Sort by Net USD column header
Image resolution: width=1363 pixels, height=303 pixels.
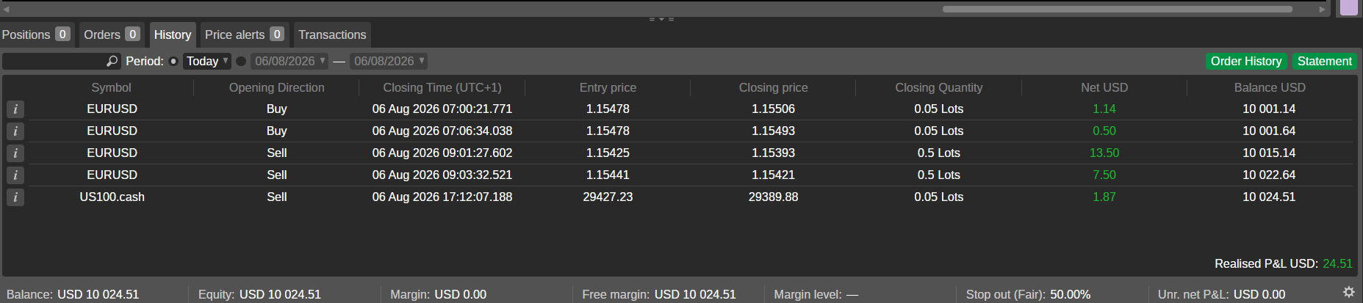tap(1104, 87)
